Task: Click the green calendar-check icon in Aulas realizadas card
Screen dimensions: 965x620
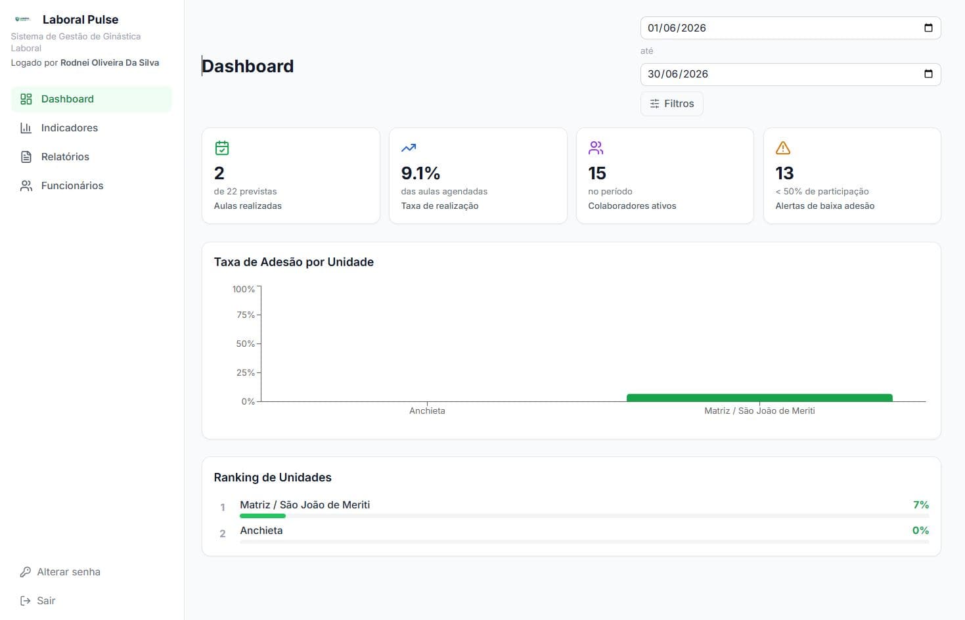Action: click(x=222, y=148)
